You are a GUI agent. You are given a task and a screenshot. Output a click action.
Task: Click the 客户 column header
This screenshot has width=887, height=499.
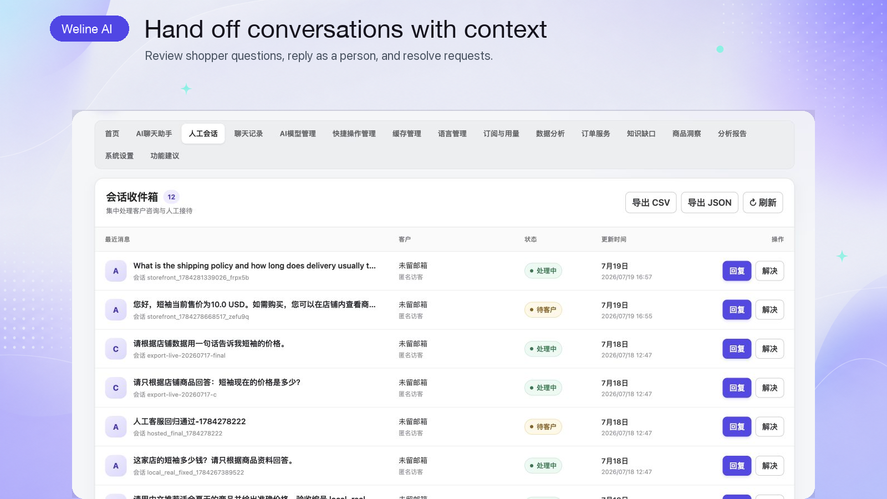click(x=405, y=240)
